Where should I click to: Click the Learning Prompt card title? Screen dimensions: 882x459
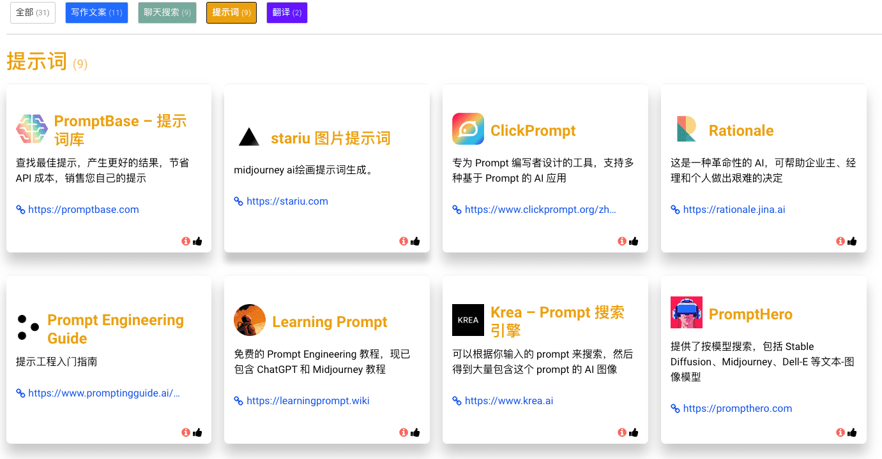tap(330, 322)
